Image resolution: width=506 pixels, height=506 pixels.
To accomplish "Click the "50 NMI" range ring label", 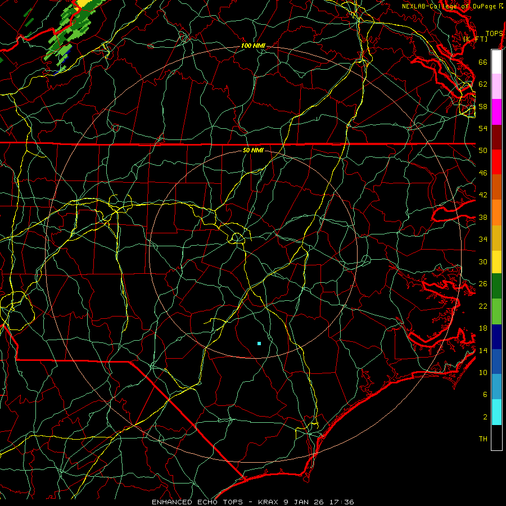I will (252, 150).
